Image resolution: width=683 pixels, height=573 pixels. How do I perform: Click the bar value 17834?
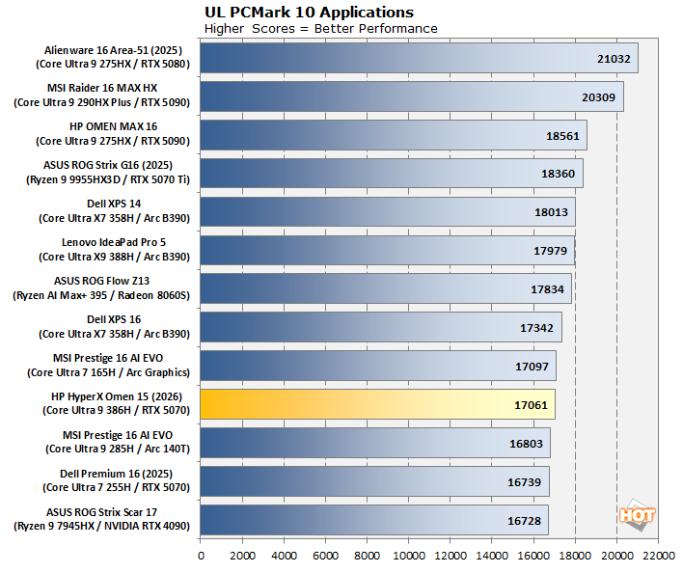tap(547, 289)
